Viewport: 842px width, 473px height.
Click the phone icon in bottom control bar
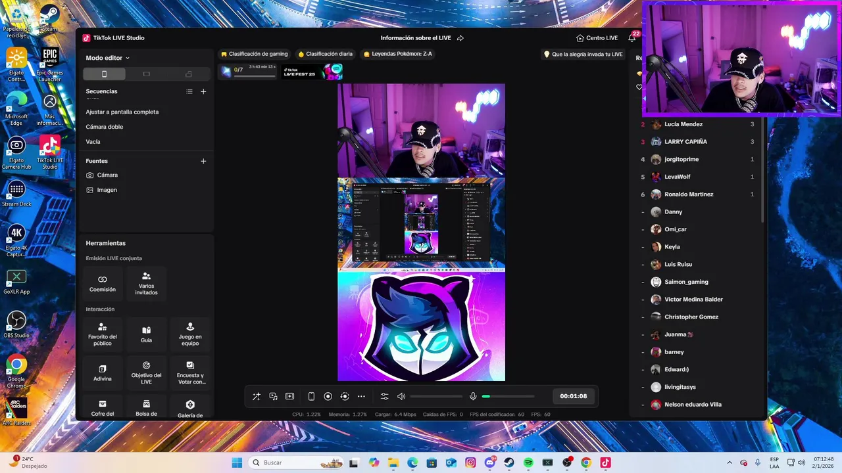click(x=311, y=396)
